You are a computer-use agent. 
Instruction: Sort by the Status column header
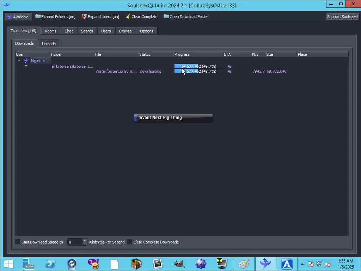tap(156, 54)
